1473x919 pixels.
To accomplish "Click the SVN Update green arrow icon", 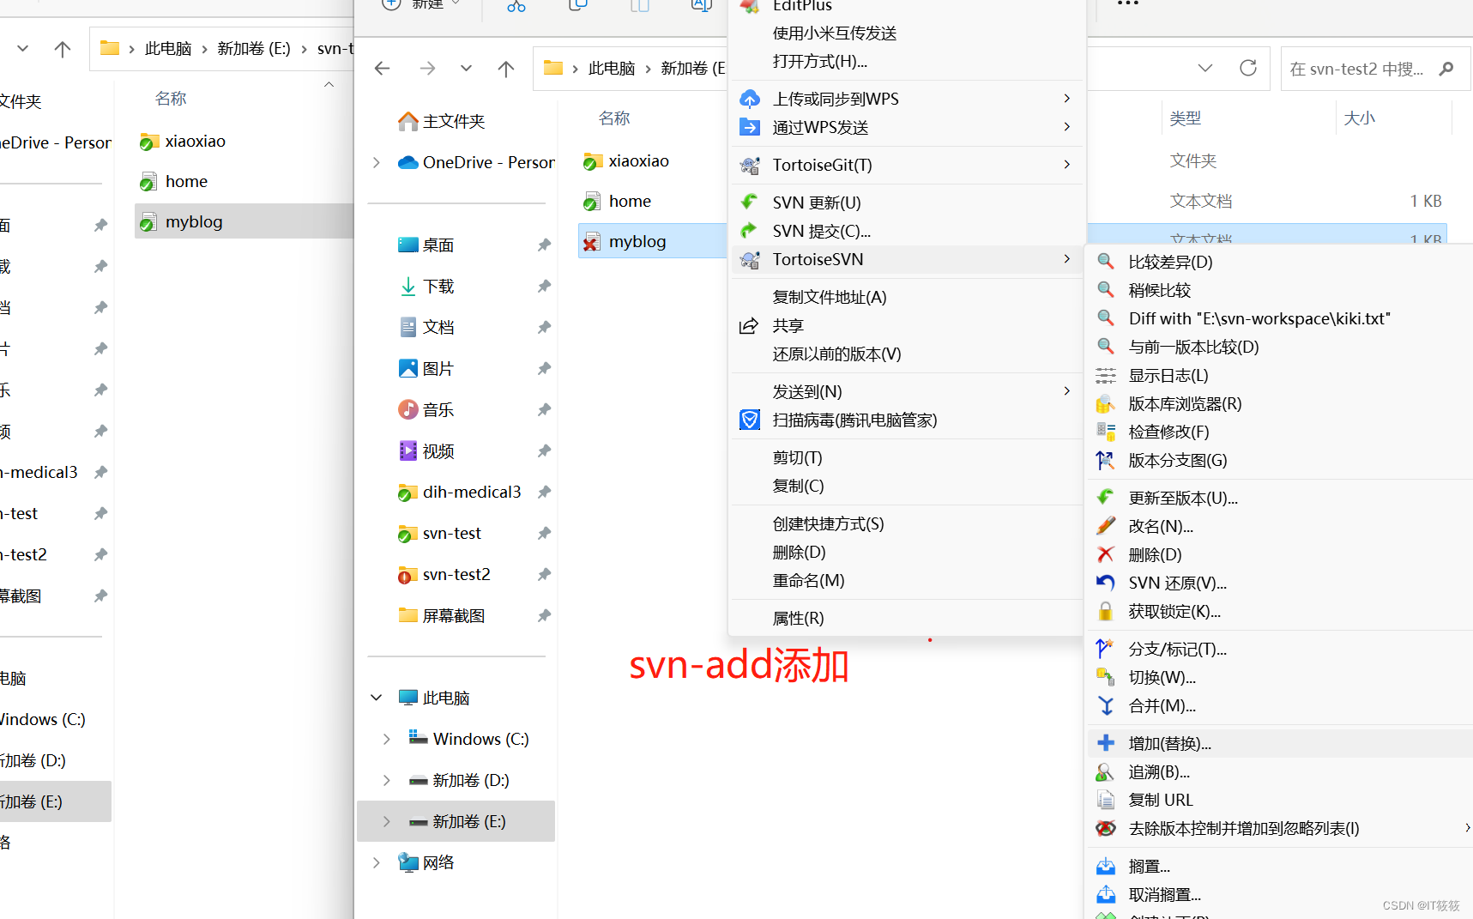I will point(750,203).
